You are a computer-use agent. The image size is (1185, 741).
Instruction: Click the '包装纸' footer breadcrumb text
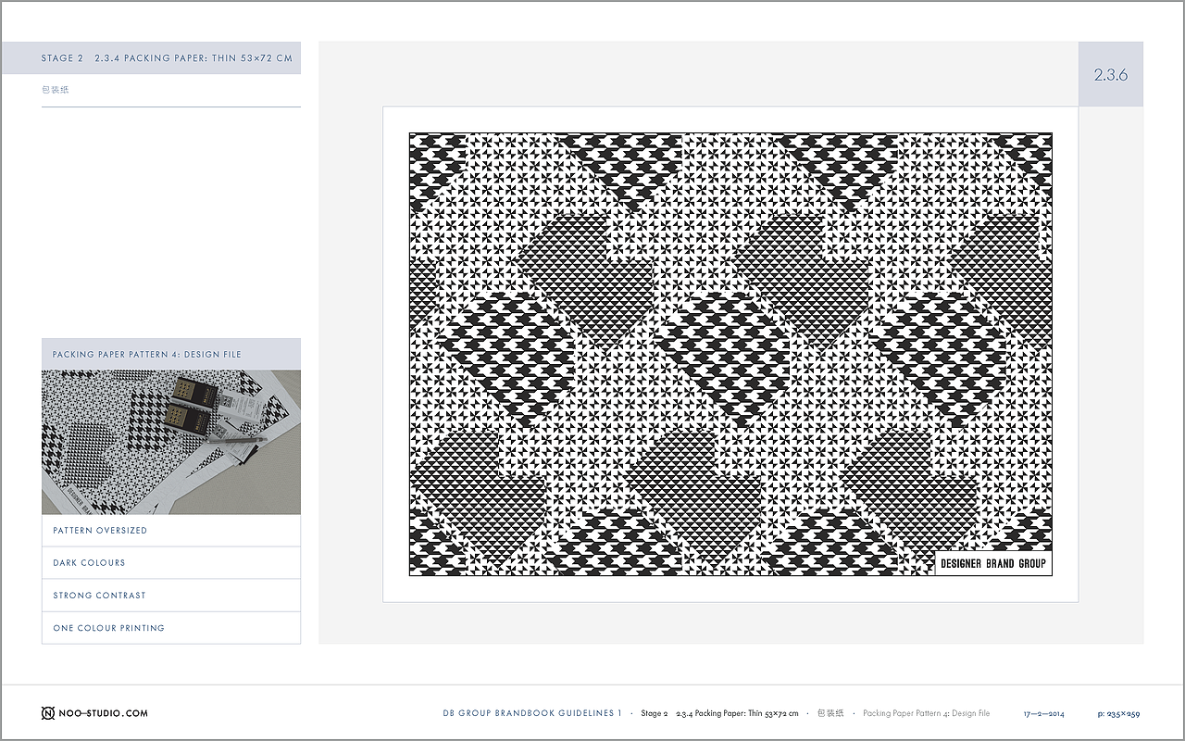(830, 713)
